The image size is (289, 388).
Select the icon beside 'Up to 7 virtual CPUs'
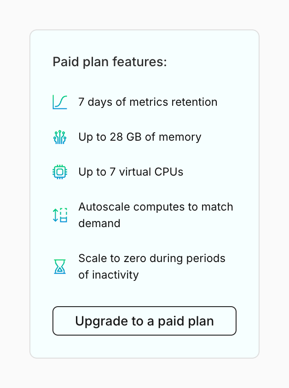click(60, 171)
